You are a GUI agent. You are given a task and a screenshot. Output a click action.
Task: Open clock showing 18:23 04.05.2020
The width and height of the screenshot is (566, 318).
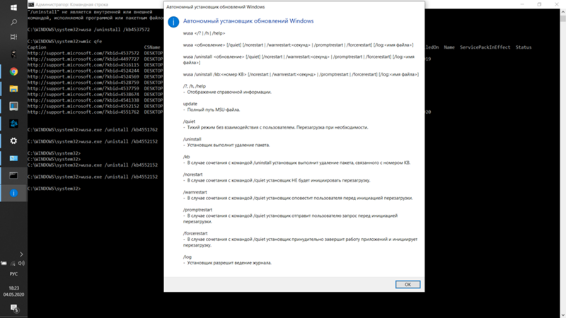pos(13,291)
